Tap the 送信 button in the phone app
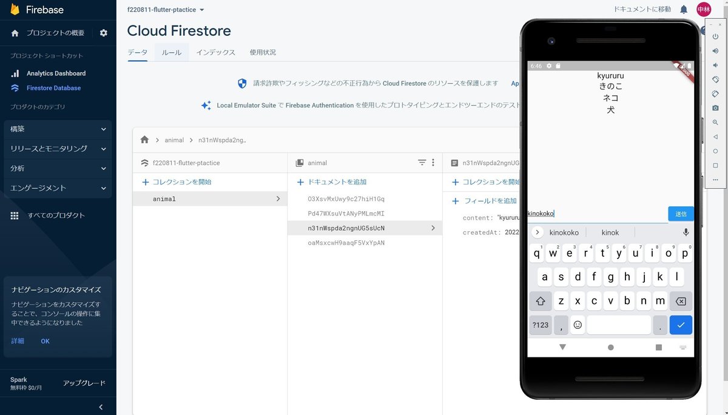The width and height of the screenshot is (728, 415). click(681, 214)
